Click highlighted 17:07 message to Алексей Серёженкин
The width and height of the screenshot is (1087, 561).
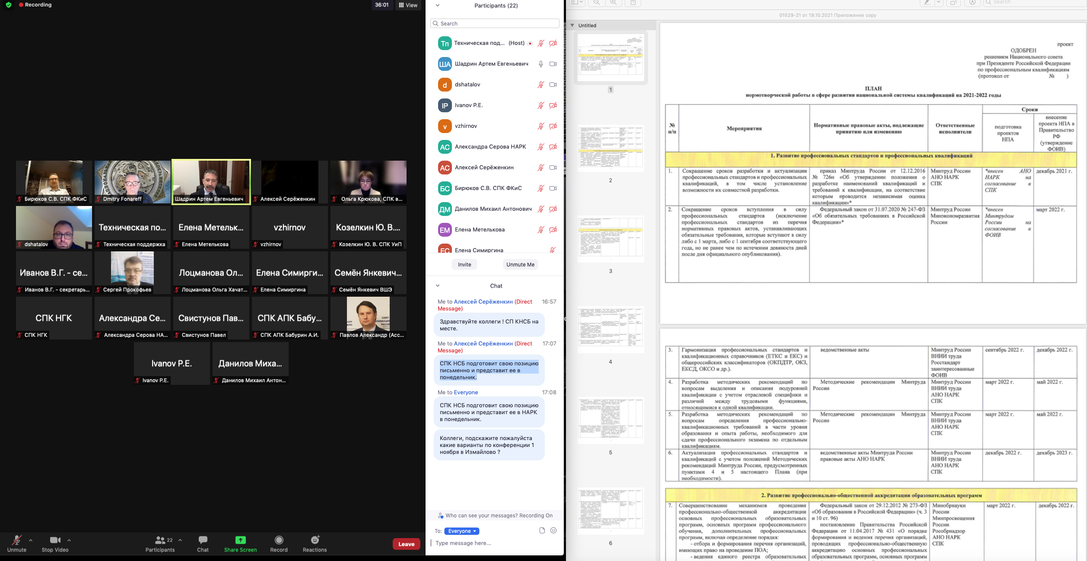click(489, 370)
